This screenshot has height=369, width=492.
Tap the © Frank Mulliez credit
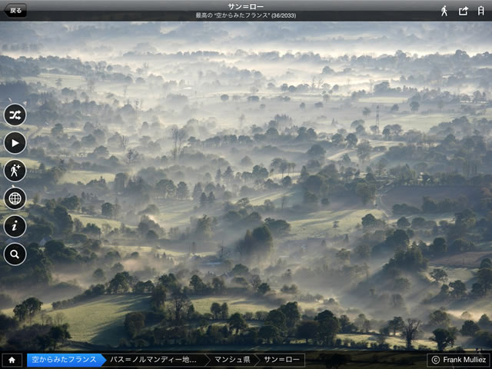click(x=458, y=360)
